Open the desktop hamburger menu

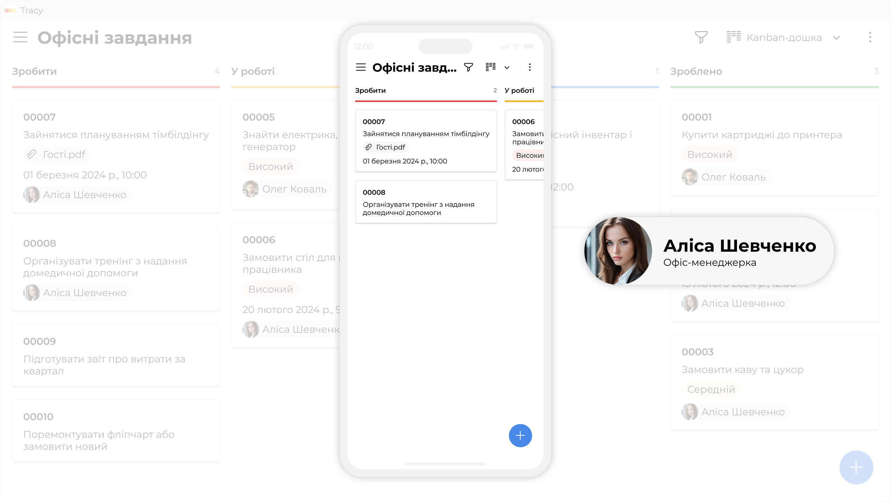(x=20, y=37)
